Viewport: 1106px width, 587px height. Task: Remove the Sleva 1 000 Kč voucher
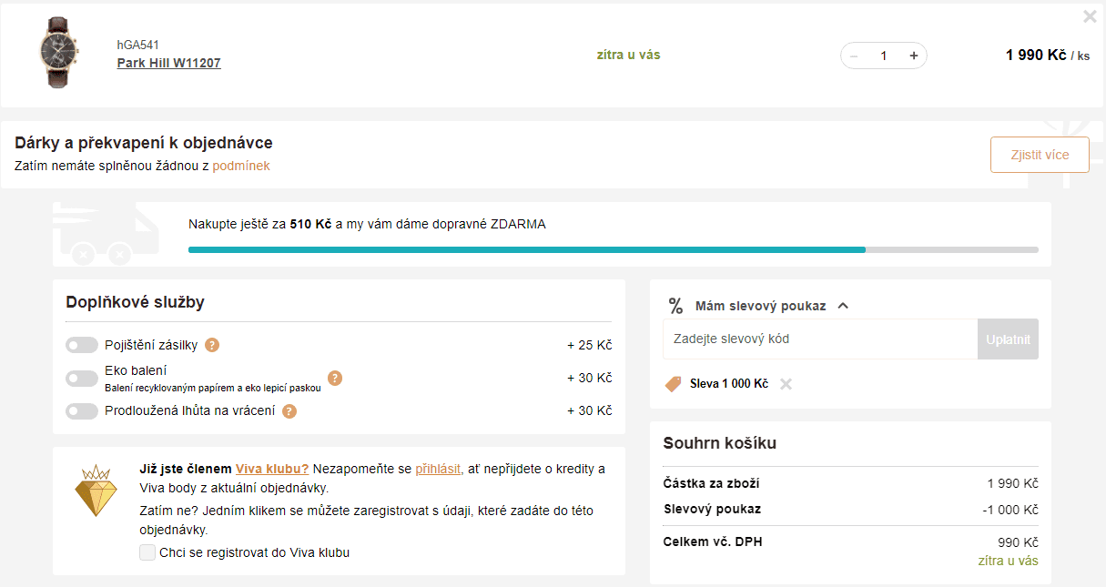tap(786, 384)
